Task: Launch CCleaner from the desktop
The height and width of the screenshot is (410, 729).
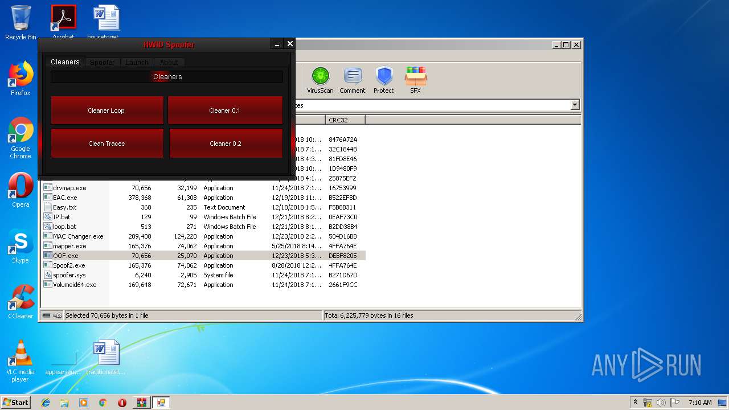Action: coord(21,302)
